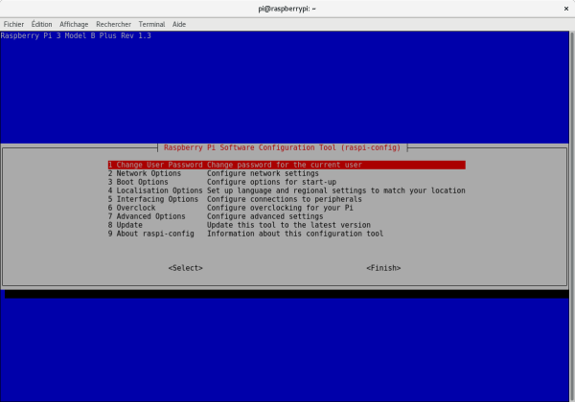Click the pi@raspberrypi window title
This screenshot has height=402, width=575.
pyautogui.click(x=287, y=9)
